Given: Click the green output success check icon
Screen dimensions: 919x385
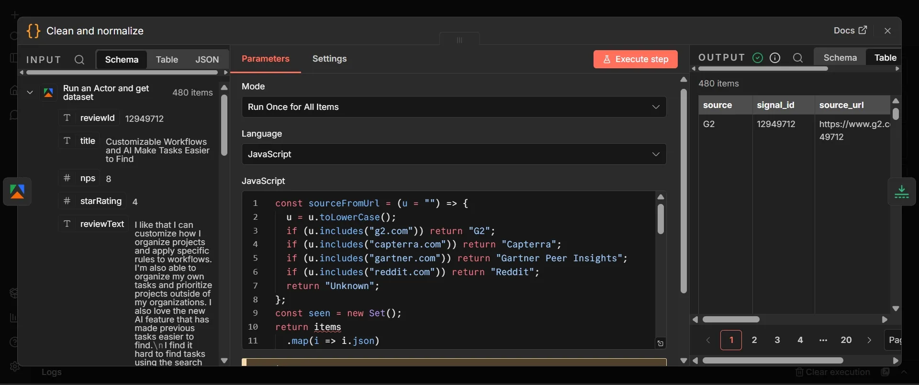Looking at the screenshot, I should coord(757,58).
